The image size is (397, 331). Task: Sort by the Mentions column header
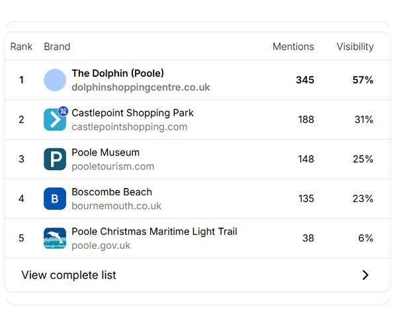[293, 46]
